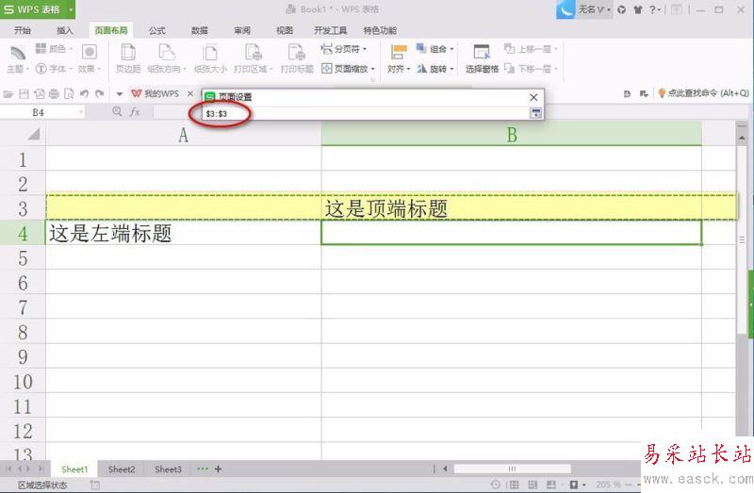Image resolution: width=754 pixels, height=493 pixels.
Task: Click the save icon in quick toolbar
Action: [x=24, y=93]
